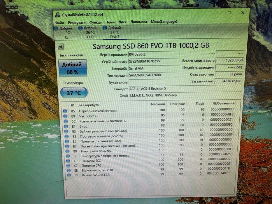Click the empty drive letter field
The image size is (272, 204).
154,82
